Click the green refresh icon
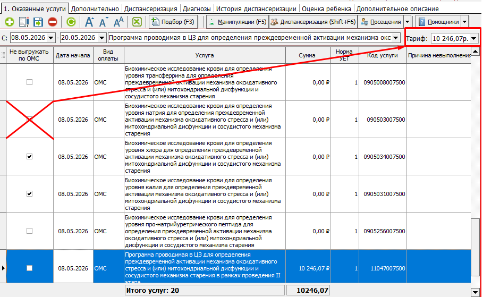Viewport: 483px width, 297px height. point(71,22)
